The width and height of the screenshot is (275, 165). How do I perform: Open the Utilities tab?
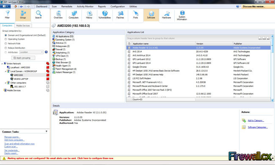(133, 6)
